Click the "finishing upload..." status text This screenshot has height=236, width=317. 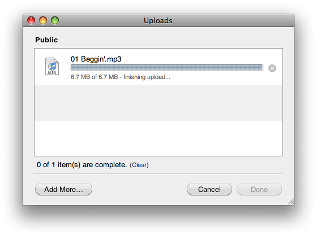click(147, 77)
